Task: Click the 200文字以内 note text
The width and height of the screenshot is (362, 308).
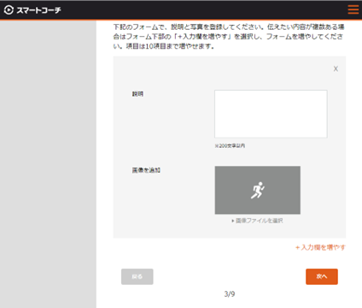Action: click(230, 145)
